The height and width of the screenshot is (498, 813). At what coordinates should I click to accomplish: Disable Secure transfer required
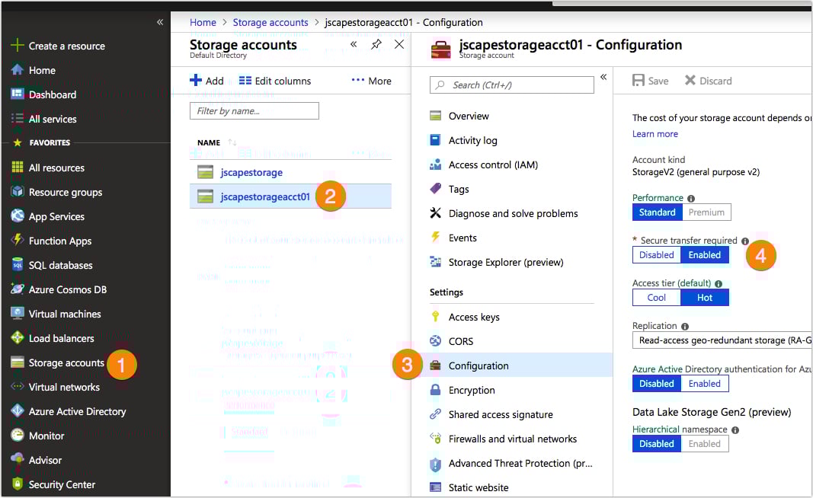pyautogui.click(x=655, y=254)
